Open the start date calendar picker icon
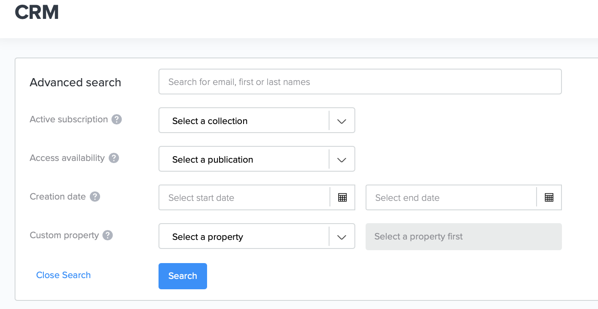Image resolution: width=598 pixels, height=309 pixels. point(342,197)
